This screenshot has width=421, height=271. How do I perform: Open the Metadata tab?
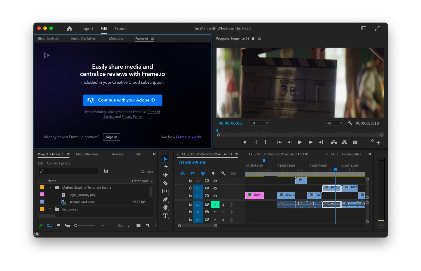pyautogui.click(x=116, y=39)
